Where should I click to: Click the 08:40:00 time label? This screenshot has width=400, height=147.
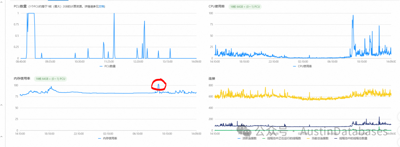(x=20, y=62)
